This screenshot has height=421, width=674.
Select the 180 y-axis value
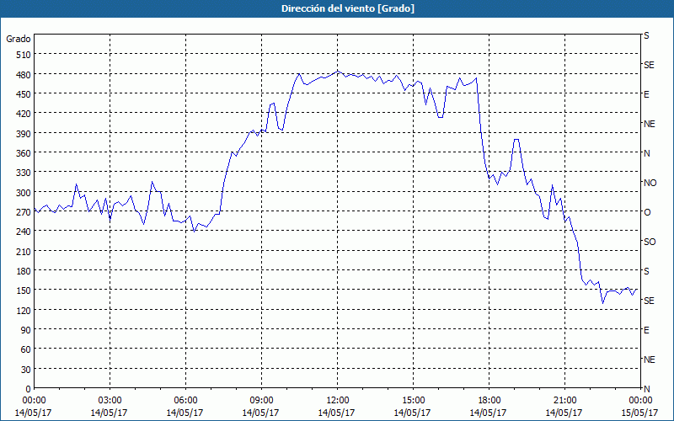pyautogui.click(x=24, y=270)
